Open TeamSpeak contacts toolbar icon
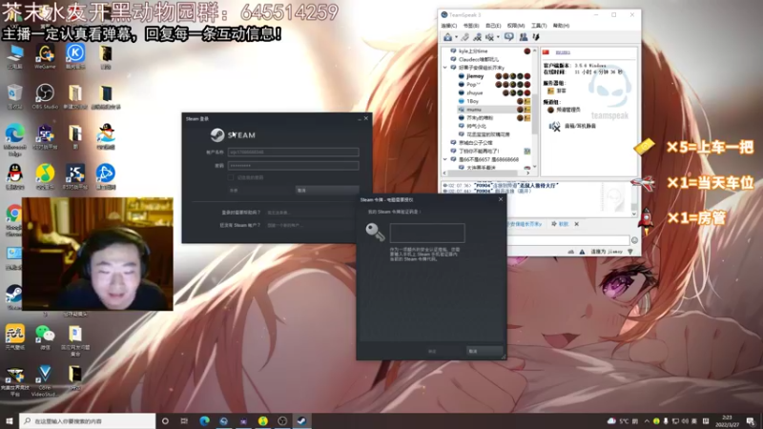The height and width of the screenshot is (429, 763). point(523,37)
